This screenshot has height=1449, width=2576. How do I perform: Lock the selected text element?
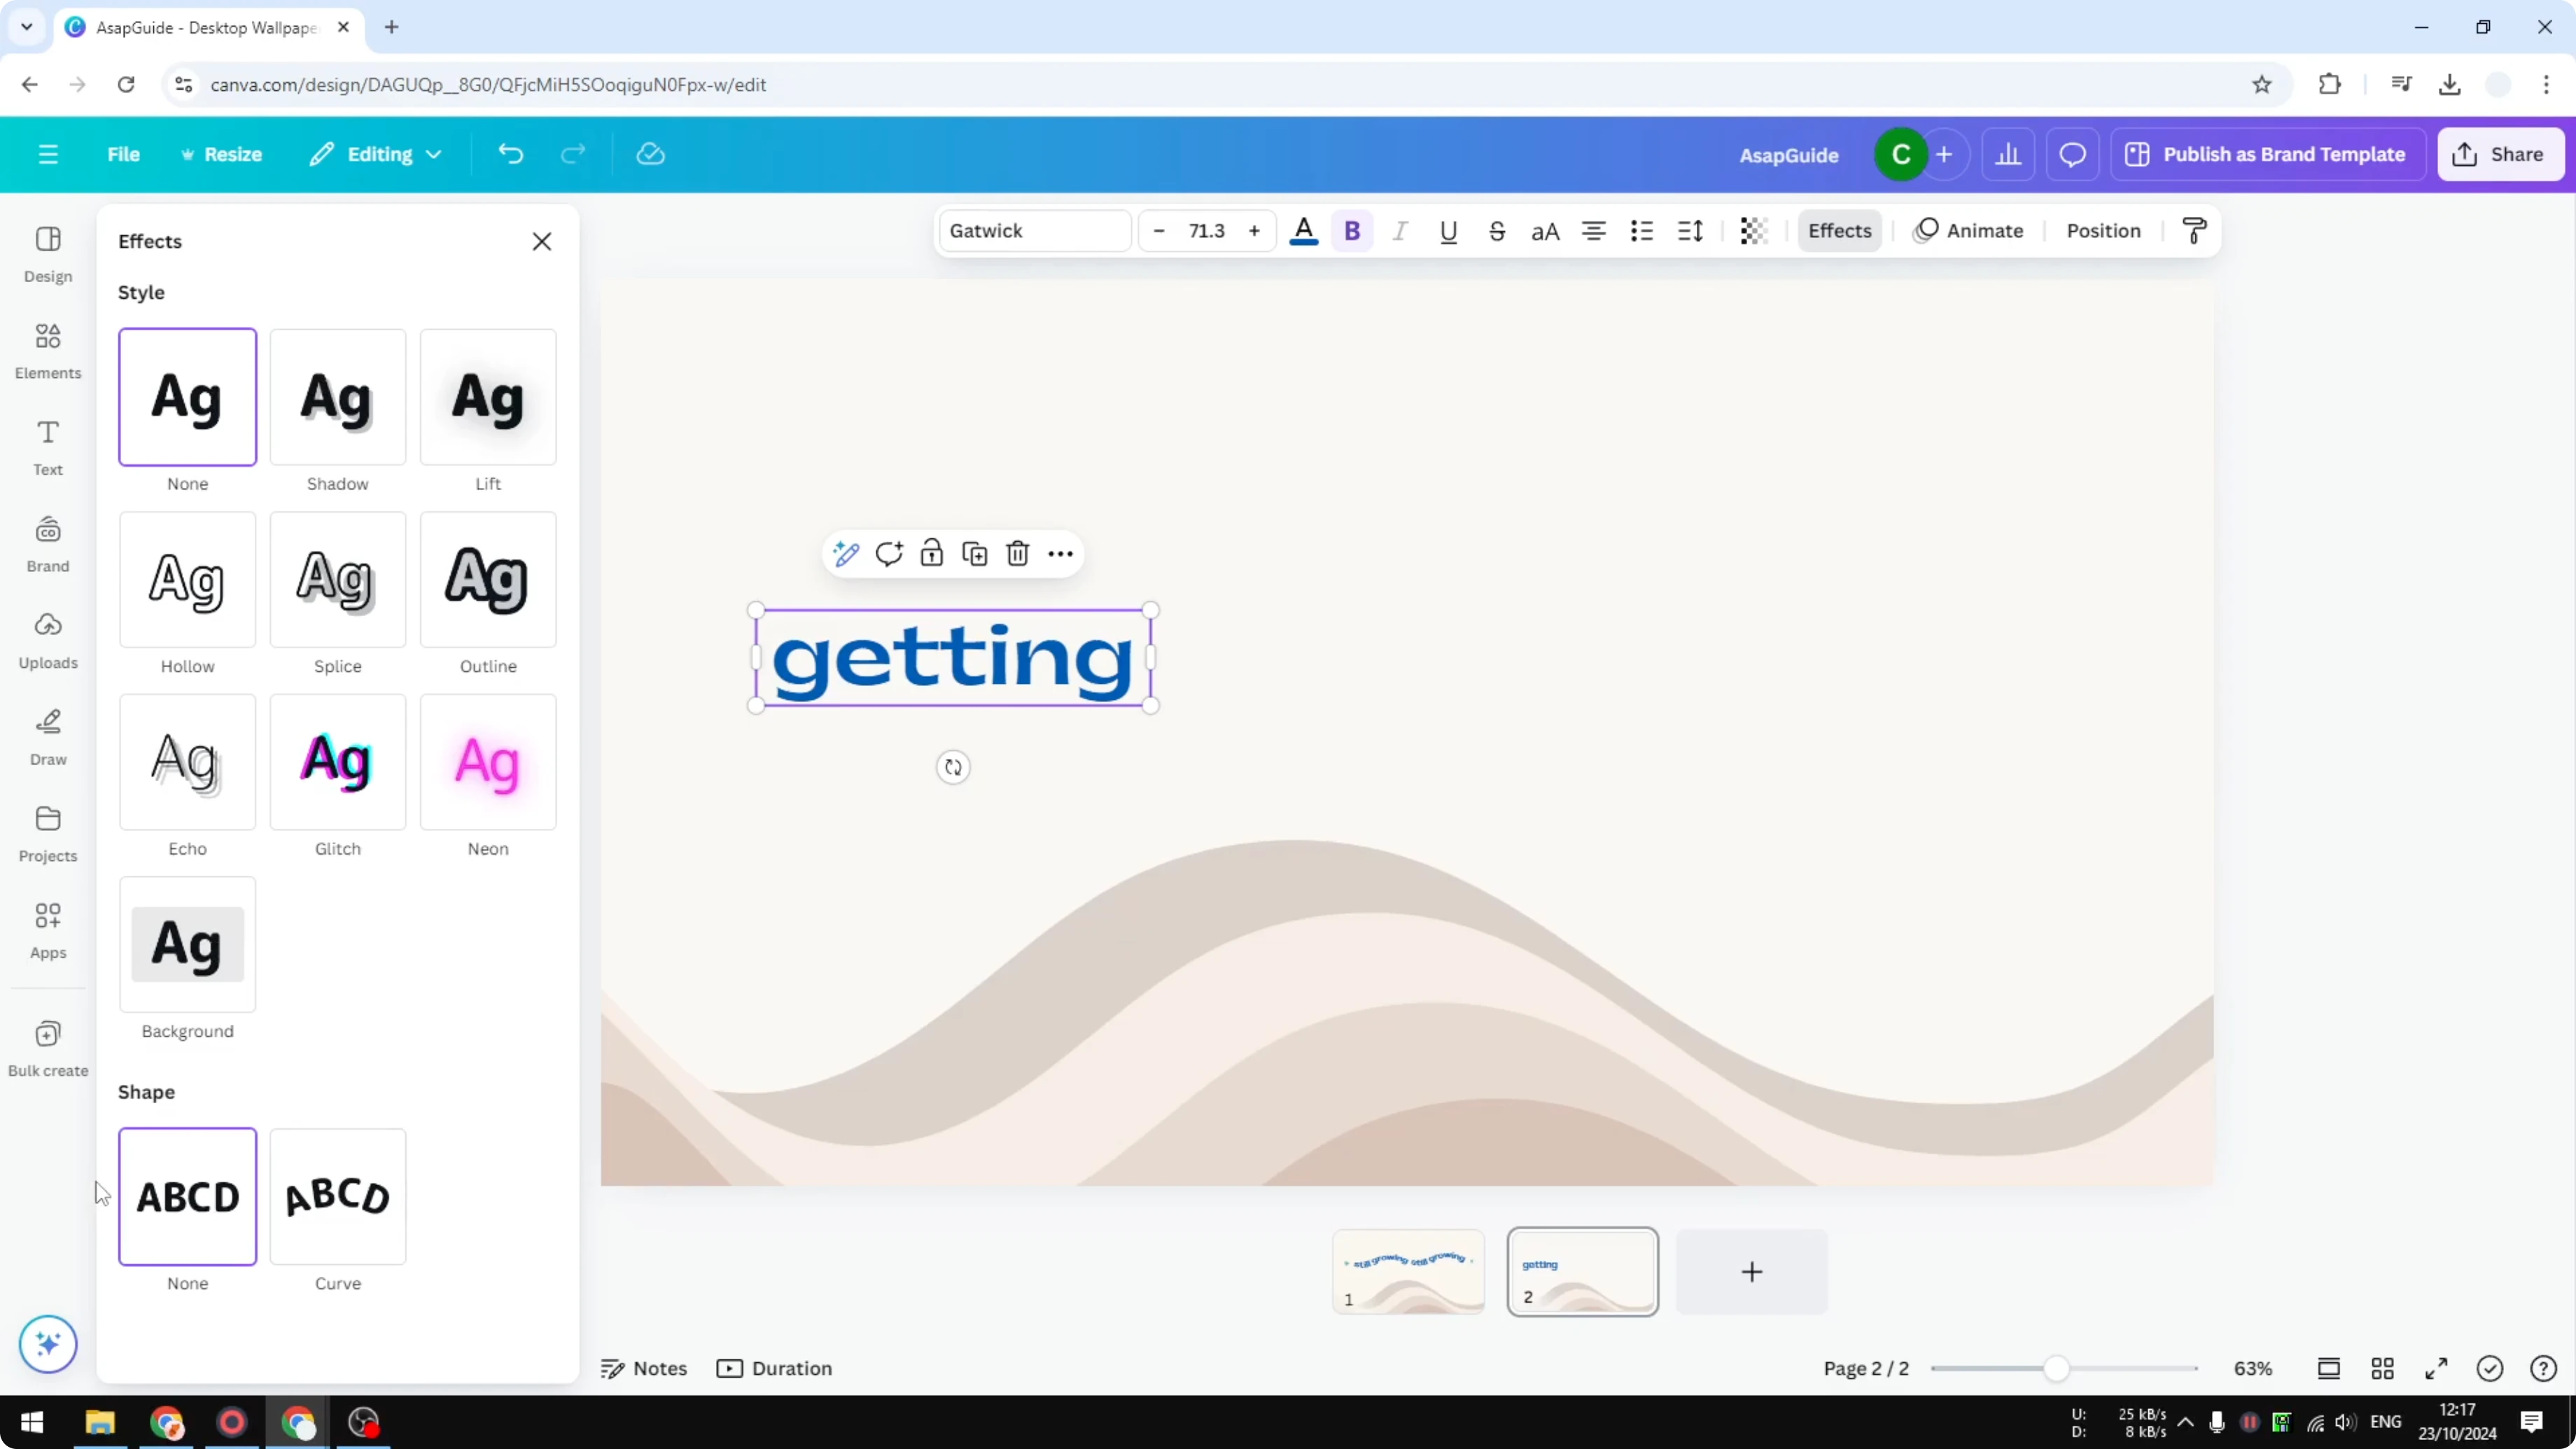(x=931, y=553)
